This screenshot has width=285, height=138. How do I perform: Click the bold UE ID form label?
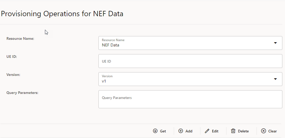[12, 57]
